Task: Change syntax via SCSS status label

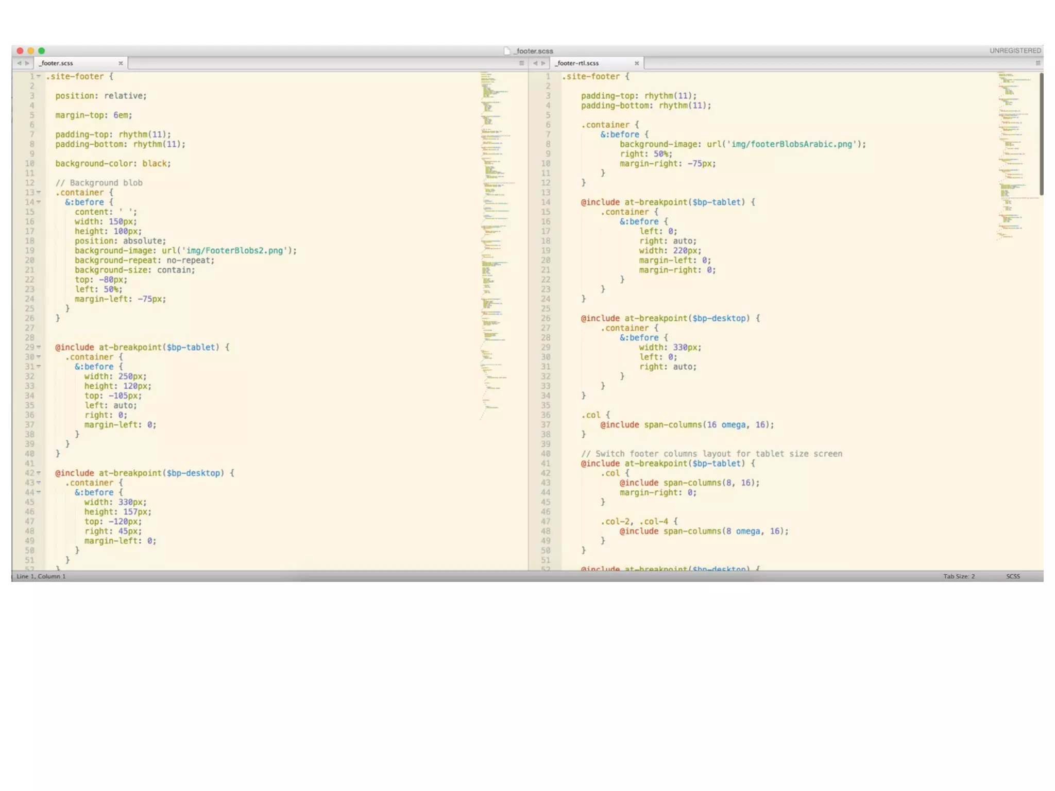Action: coord(1013,576)
